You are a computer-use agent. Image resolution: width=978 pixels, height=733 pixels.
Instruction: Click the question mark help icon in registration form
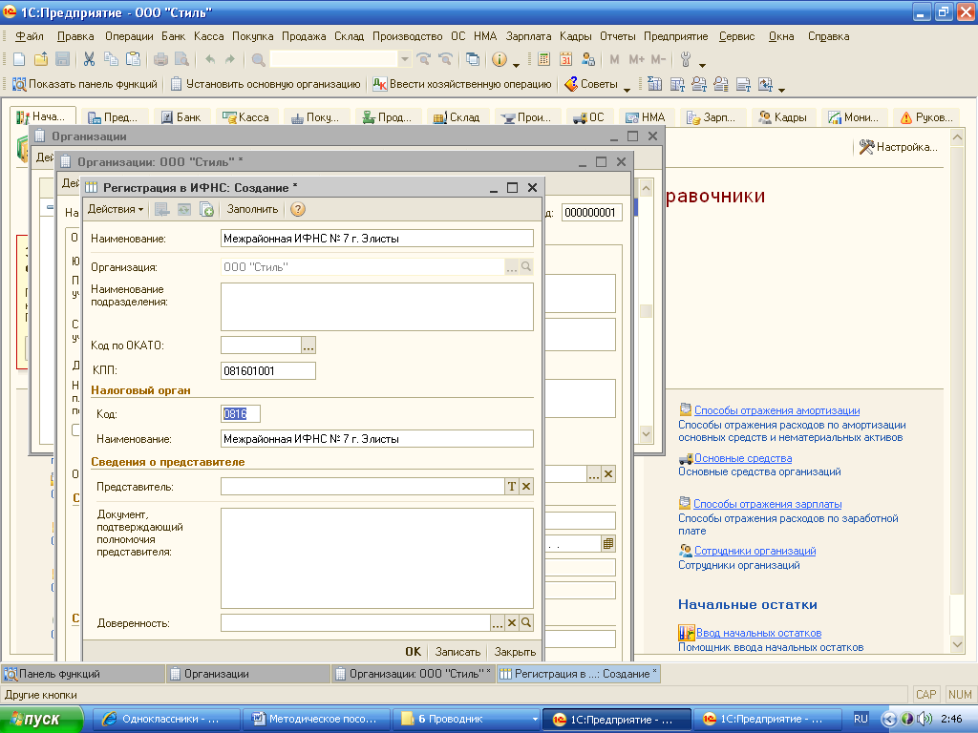298,209
